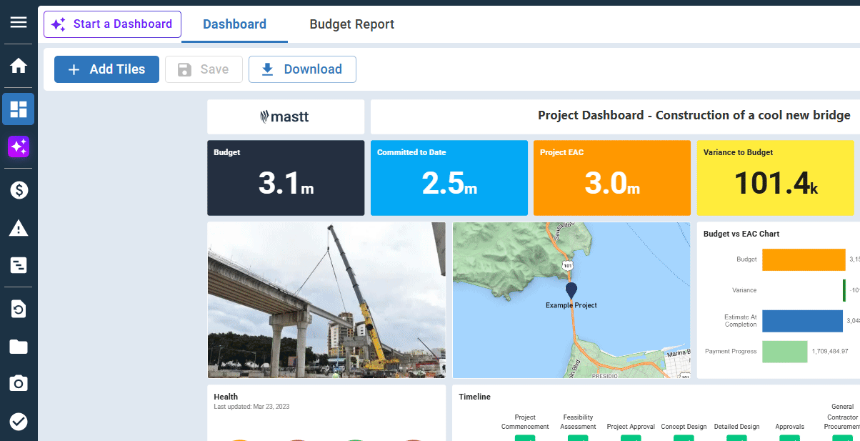This screenshot has height=441, width=860.
Task: Open the folder icon in sidebar
Action: [x=19, y=347]
